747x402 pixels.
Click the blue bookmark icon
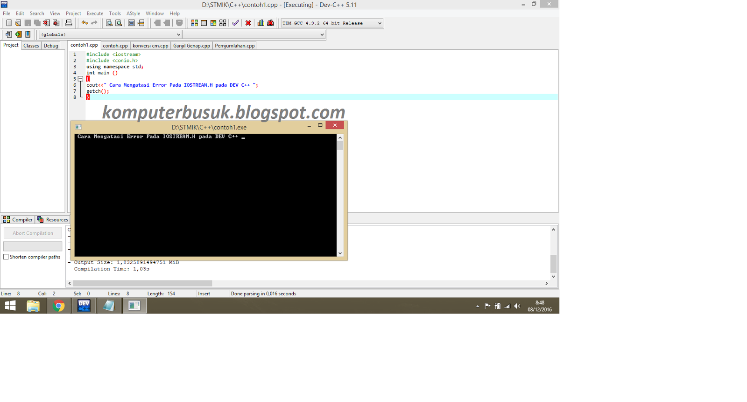(28, 34)
